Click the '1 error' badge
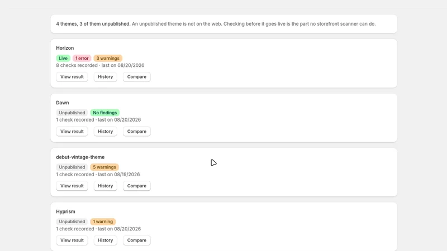Image resolution: width=447 pixels, height=251 pixels. [x=82, y=59]
